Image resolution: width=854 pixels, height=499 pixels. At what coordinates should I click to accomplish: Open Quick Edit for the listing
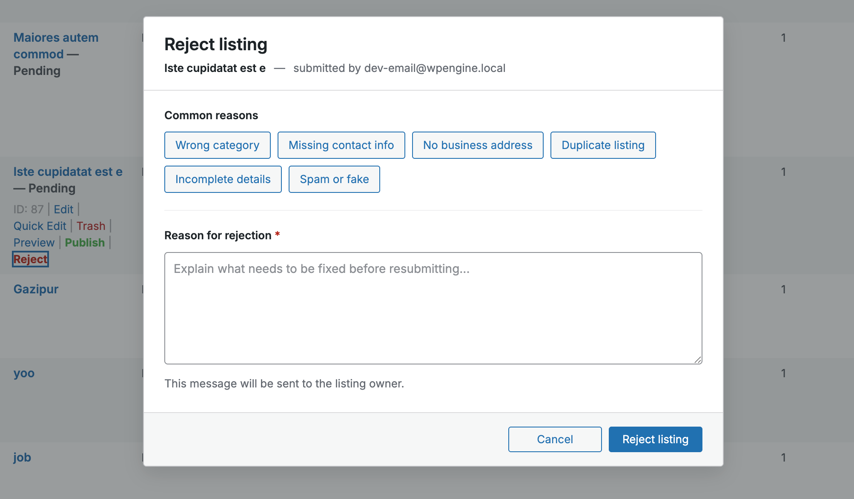coord(40,226)
